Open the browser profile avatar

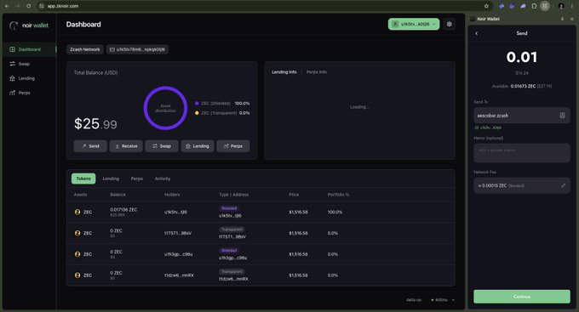(x=561, y=6)
